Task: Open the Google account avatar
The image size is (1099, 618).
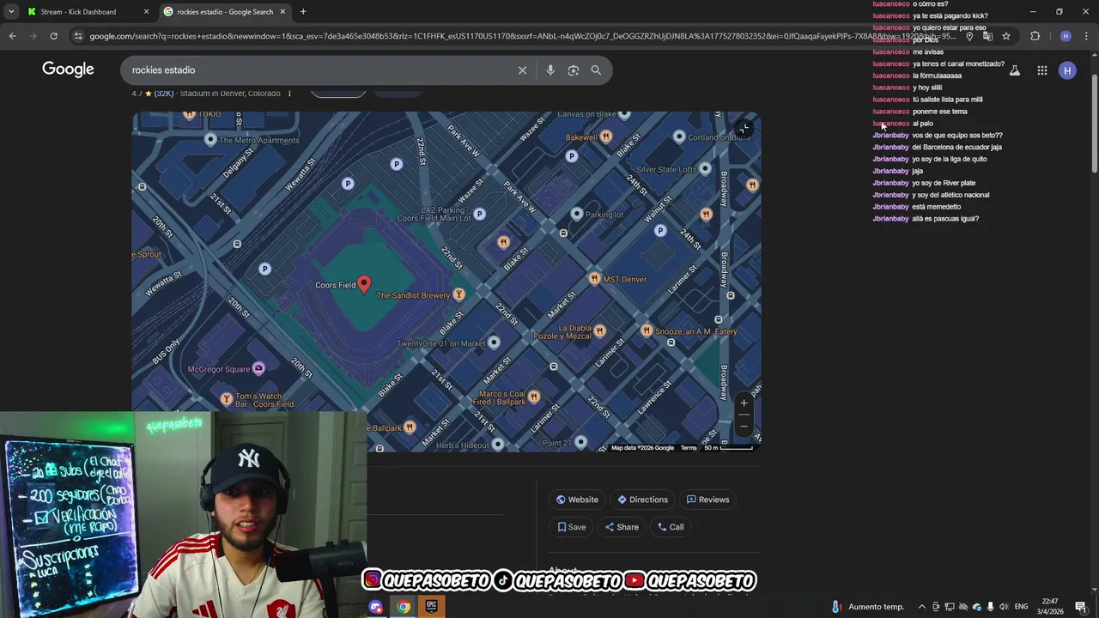Action: pos(1067,70)
